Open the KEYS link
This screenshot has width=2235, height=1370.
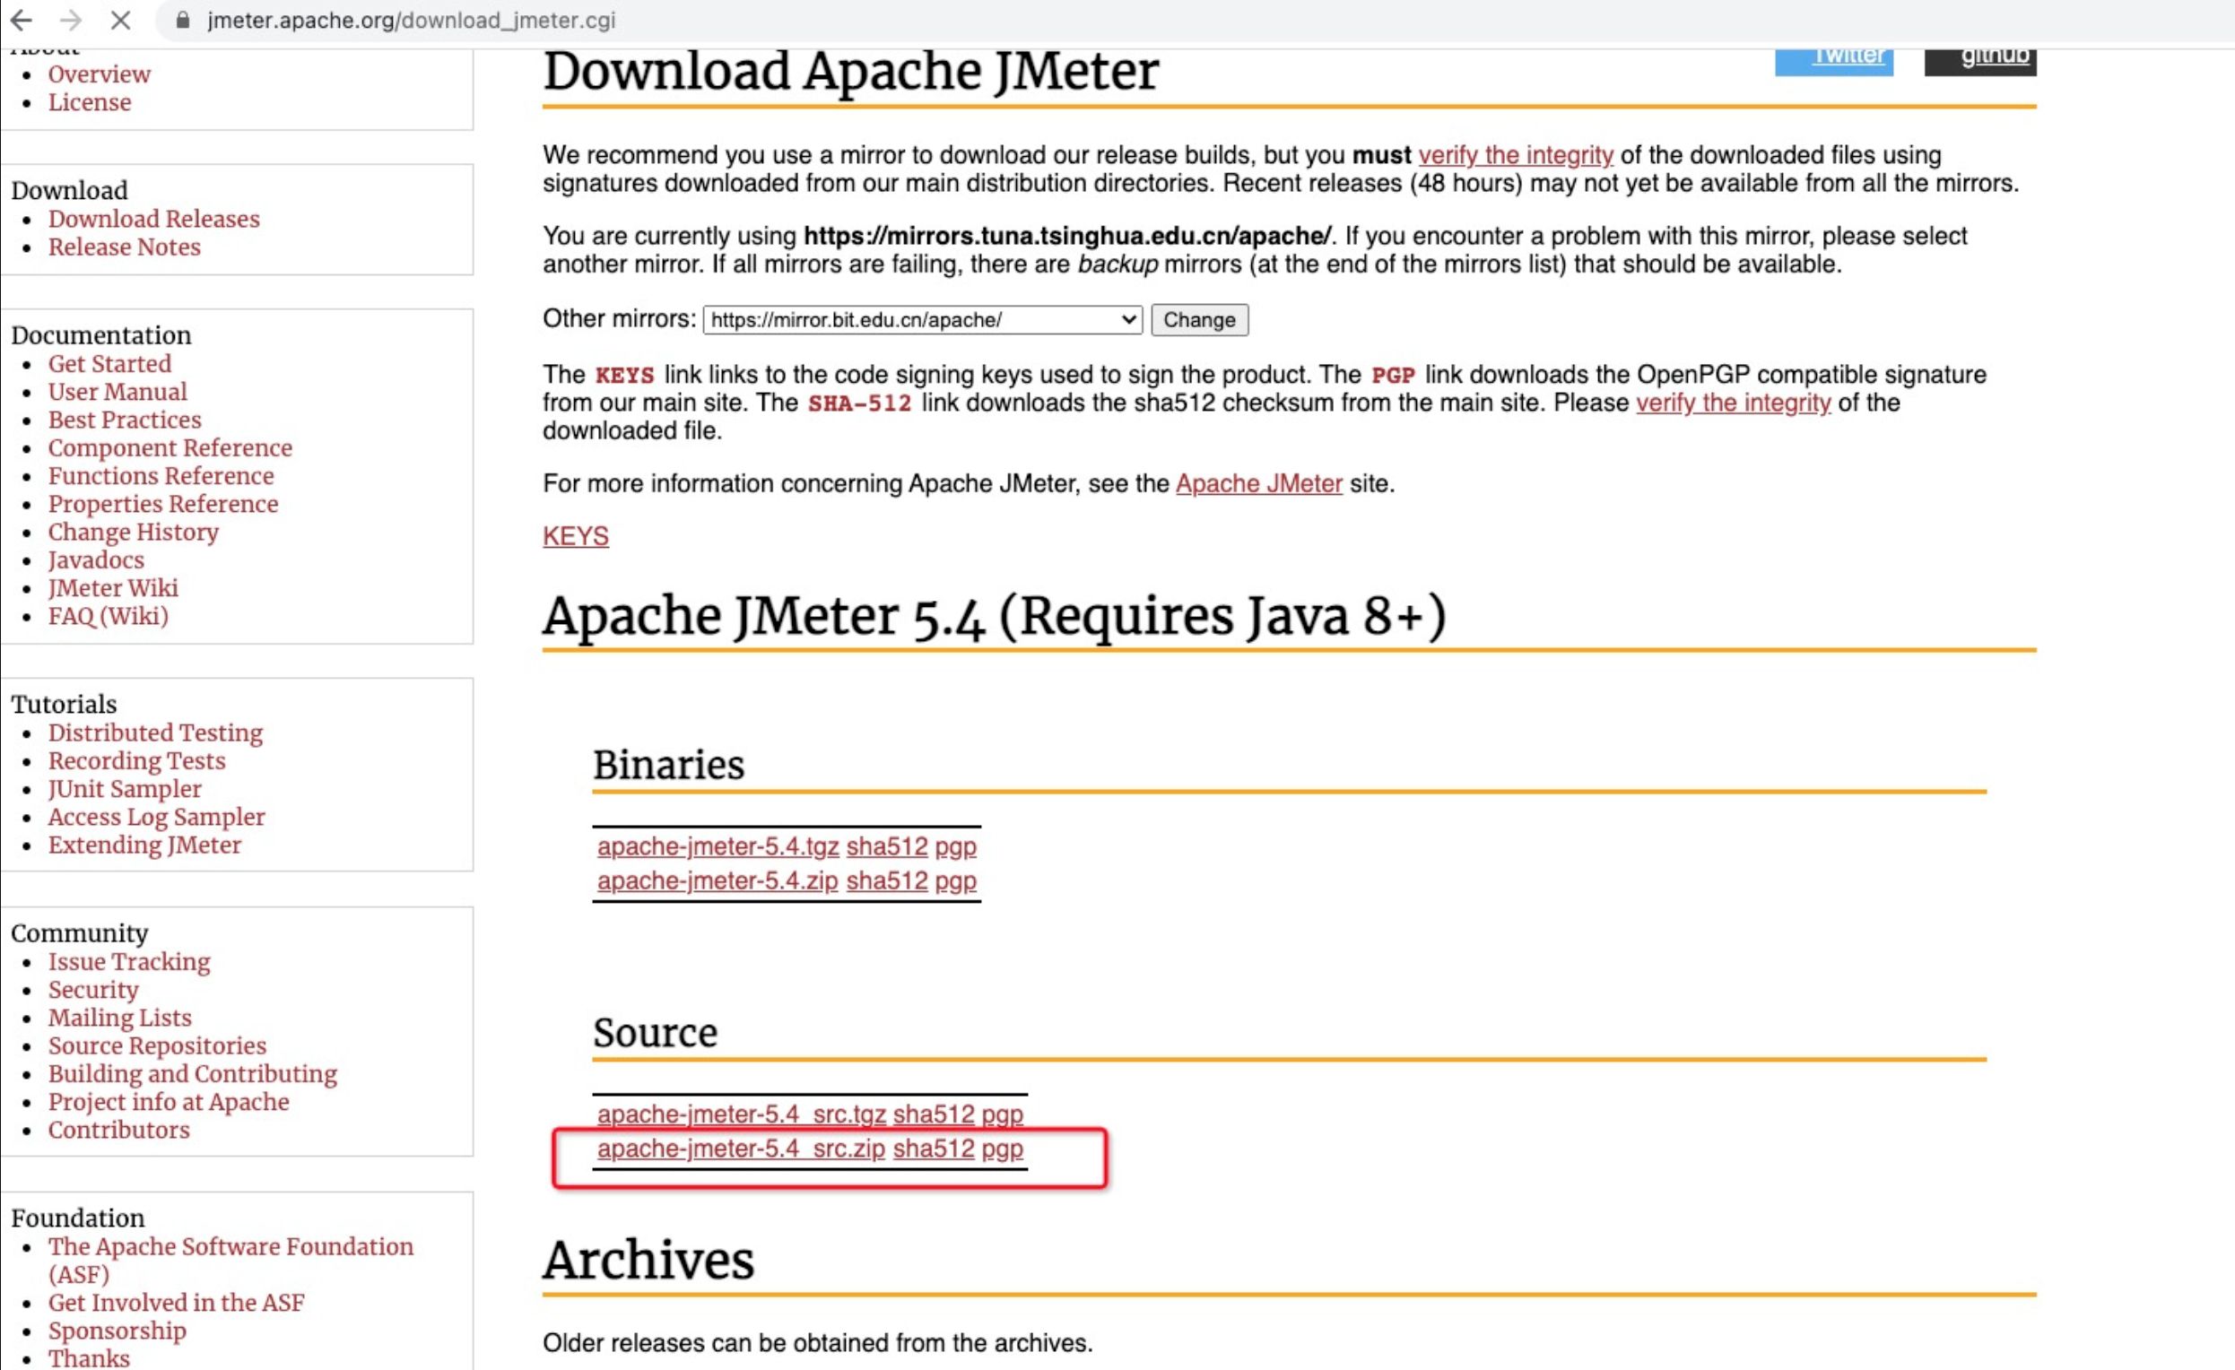click(576, 537)
